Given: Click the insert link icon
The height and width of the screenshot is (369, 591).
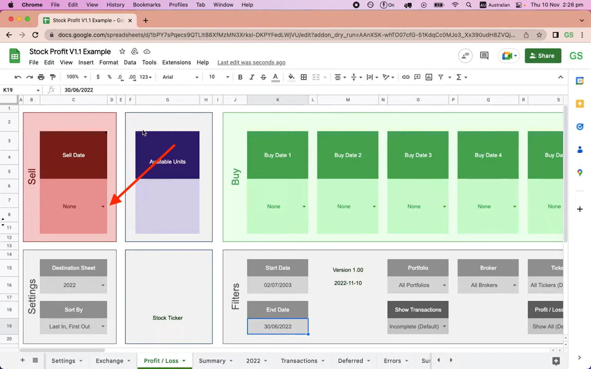Looking at the screenshot, I should click(x=406, y=77).
